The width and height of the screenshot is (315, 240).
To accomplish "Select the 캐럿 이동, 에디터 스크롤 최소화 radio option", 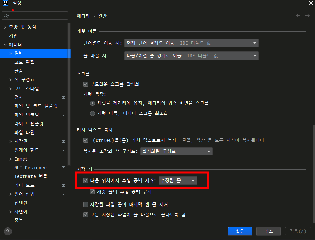I will coord(92,114).
